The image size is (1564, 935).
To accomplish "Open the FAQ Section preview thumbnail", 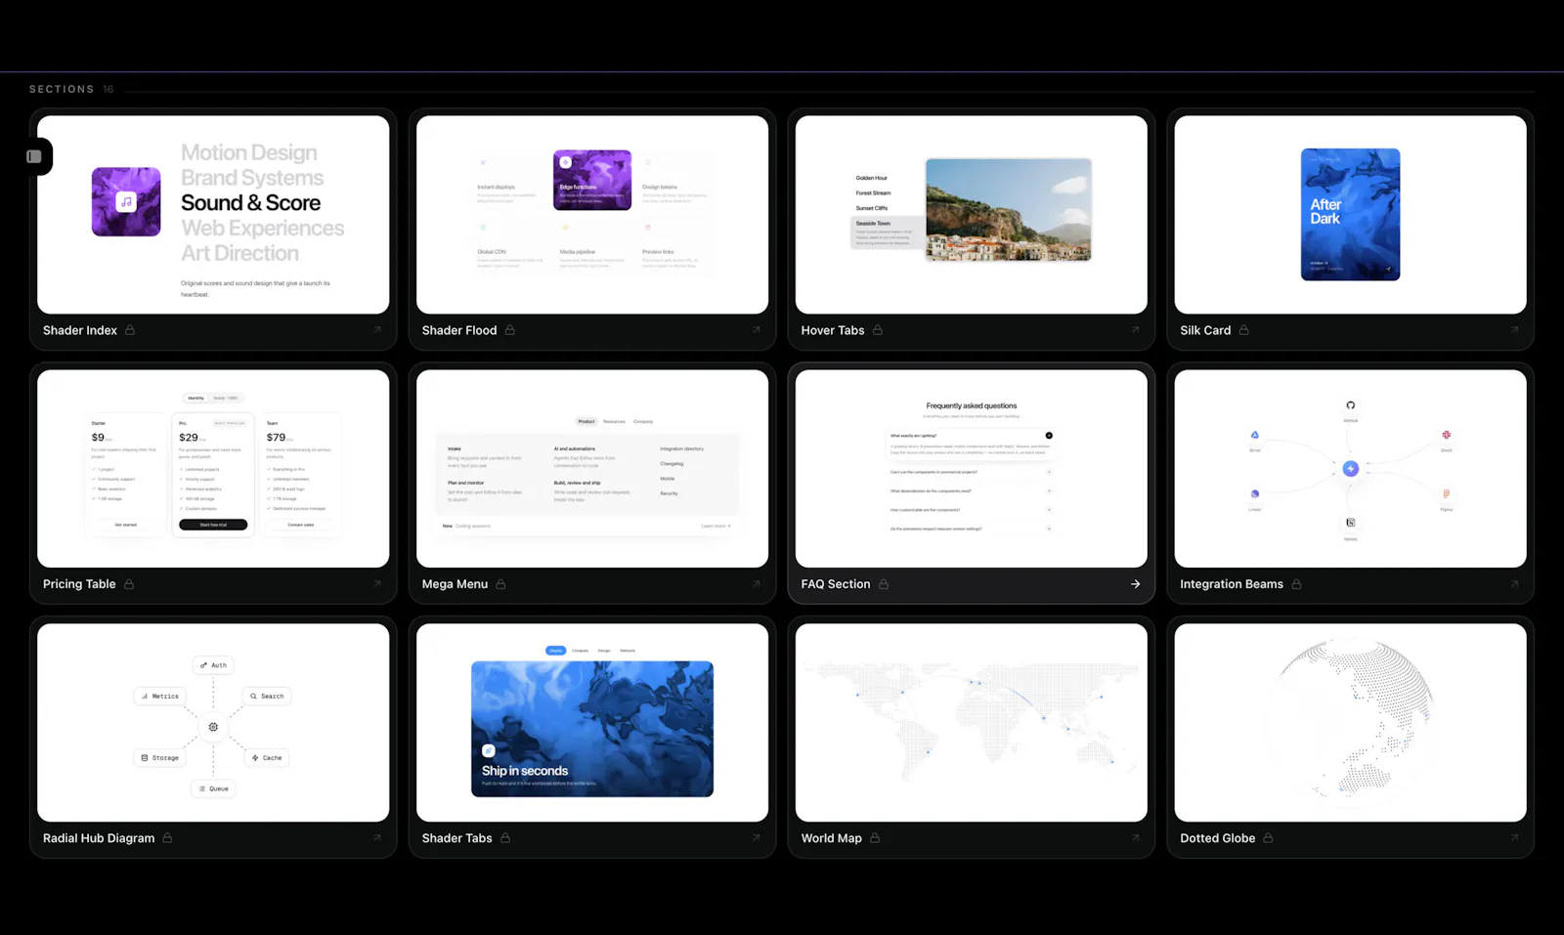I will [x=972, y=469].
